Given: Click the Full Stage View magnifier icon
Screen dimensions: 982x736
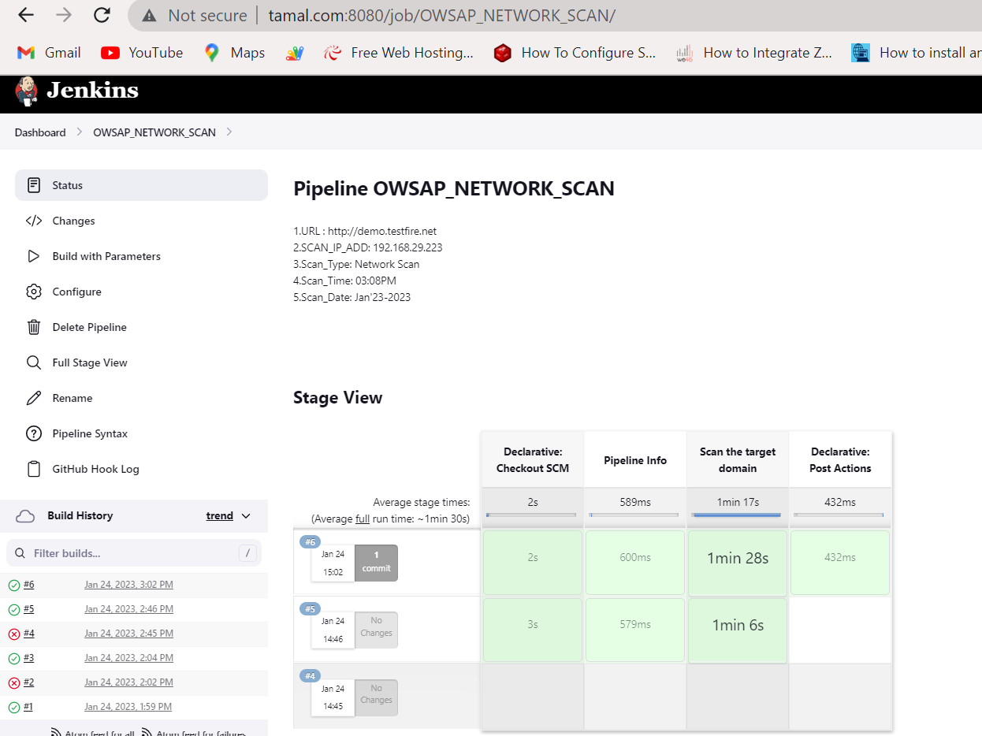Looking at the screenshot, I should pos(33,362).
